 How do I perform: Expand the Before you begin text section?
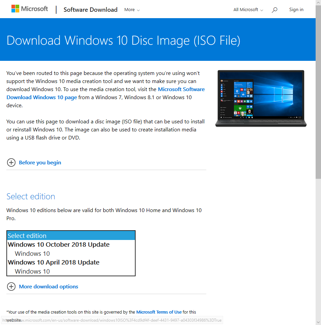40,163
